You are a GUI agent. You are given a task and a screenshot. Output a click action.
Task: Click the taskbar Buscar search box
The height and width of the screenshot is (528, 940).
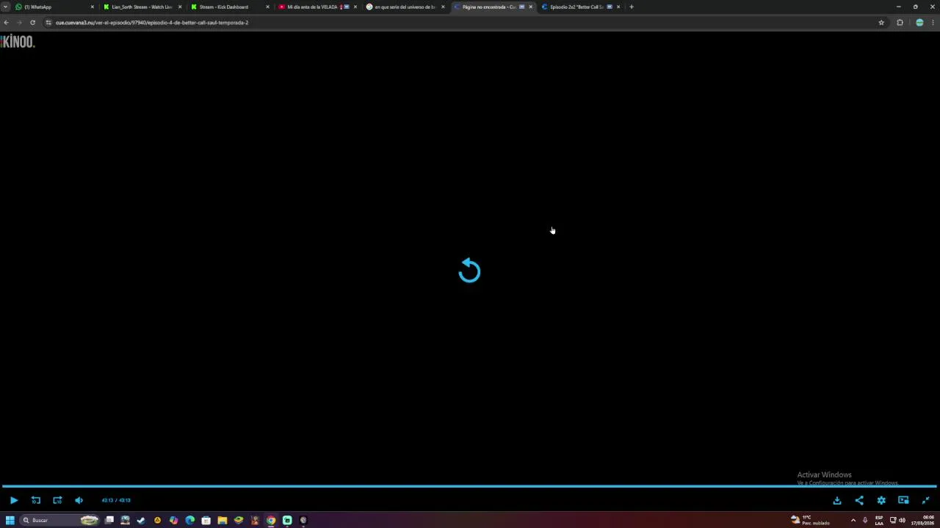point(60,520)
